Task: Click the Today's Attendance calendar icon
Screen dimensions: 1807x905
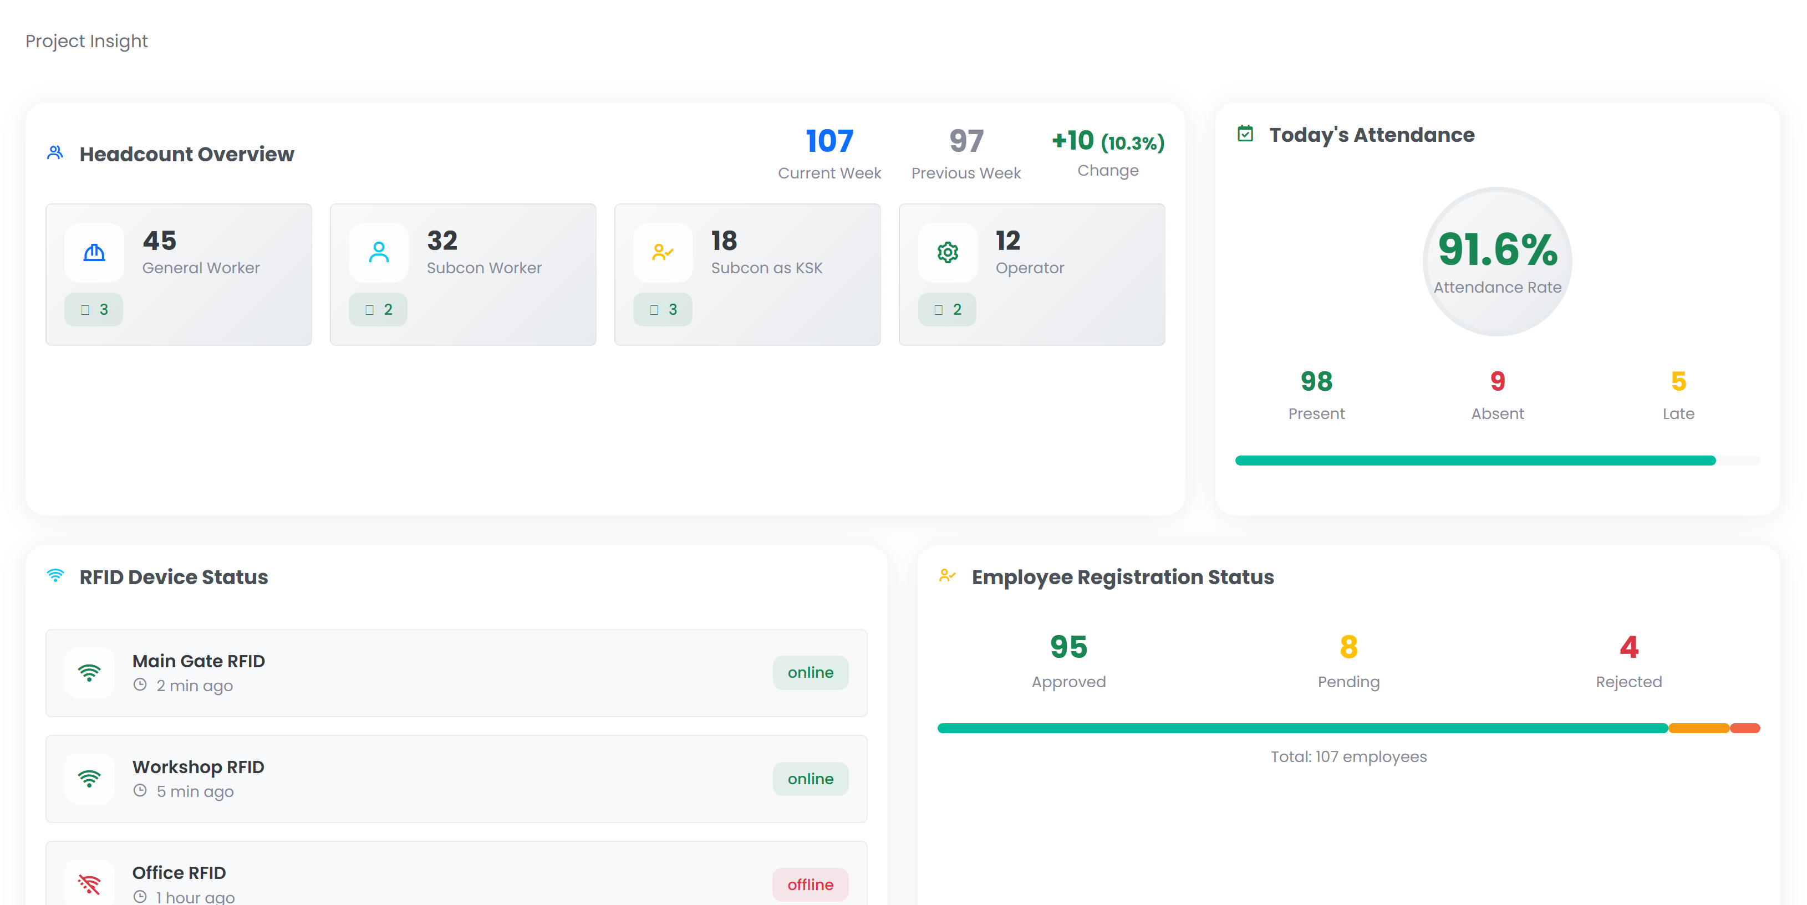Action: (x=1245, y=134)
